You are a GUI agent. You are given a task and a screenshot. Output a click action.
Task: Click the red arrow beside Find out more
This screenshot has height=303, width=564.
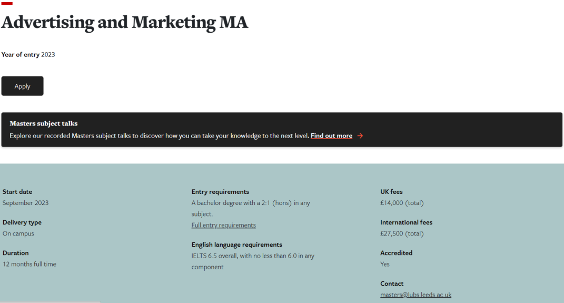point(360,136)
